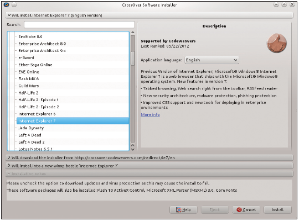Expand 'Will install into a new winxp bottle' section
The width and height of the screenshot is (299, 221).
[x=149, y=166]
